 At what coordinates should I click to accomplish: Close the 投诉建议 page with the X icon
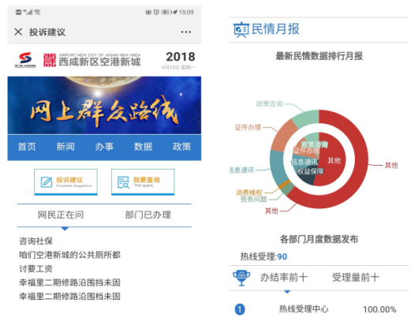(x=18, y=32)
